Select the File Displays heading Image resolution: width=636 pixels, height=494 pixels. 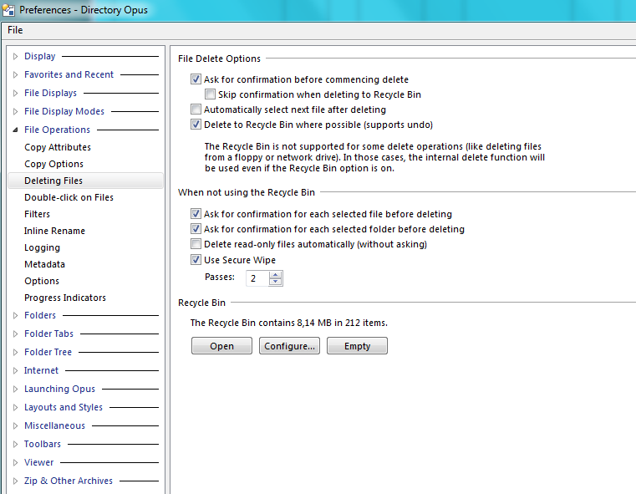click(50, 93)
